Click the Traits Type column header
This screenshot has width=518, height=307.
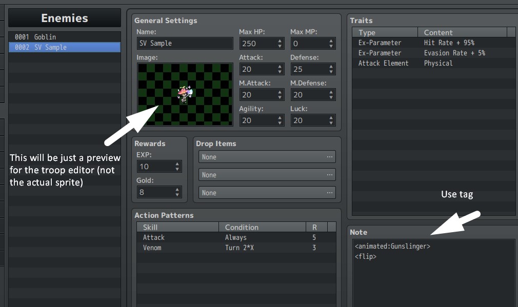coord(385,32)
